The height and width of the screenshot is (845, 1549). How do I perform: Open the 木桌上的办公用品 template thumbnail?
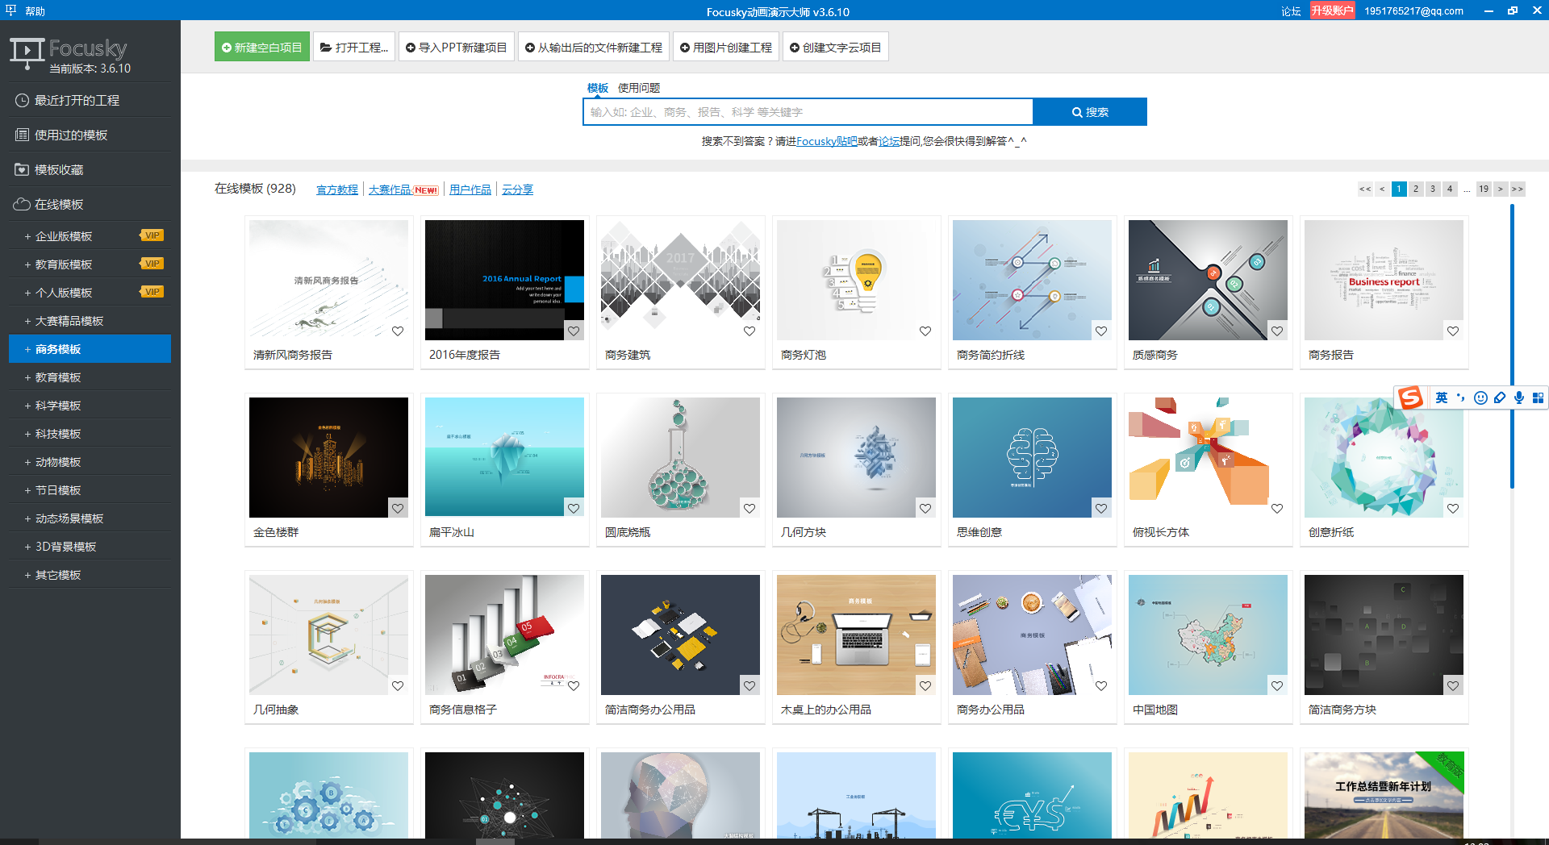[x=856, y=635]
